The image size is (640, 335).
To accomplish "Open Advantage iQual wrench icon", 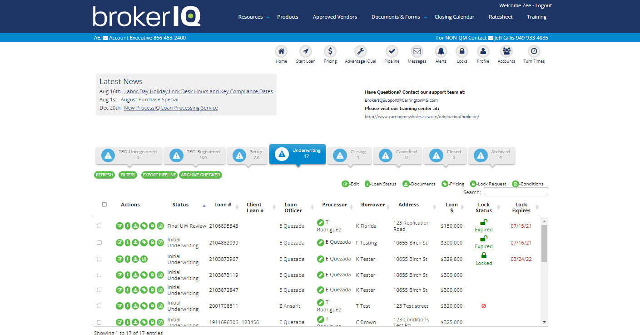I will tap(361, 51).
